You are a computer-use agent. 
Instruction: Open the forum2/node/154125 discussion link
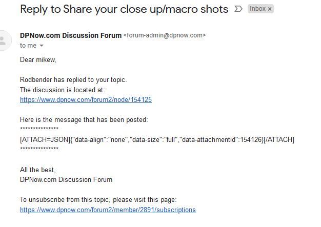(x=86, y=99)
